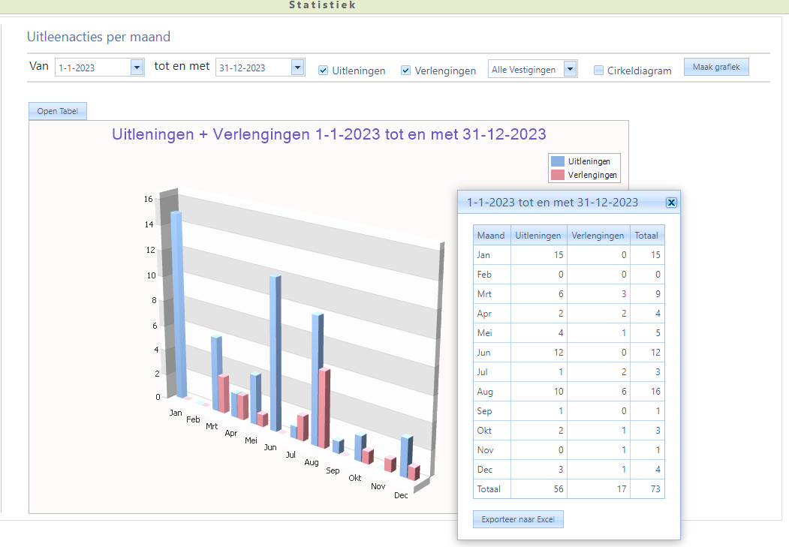Click the blue Jun bar in chart
The width and height of the screenshot is (789, 547).
[275, 353]
